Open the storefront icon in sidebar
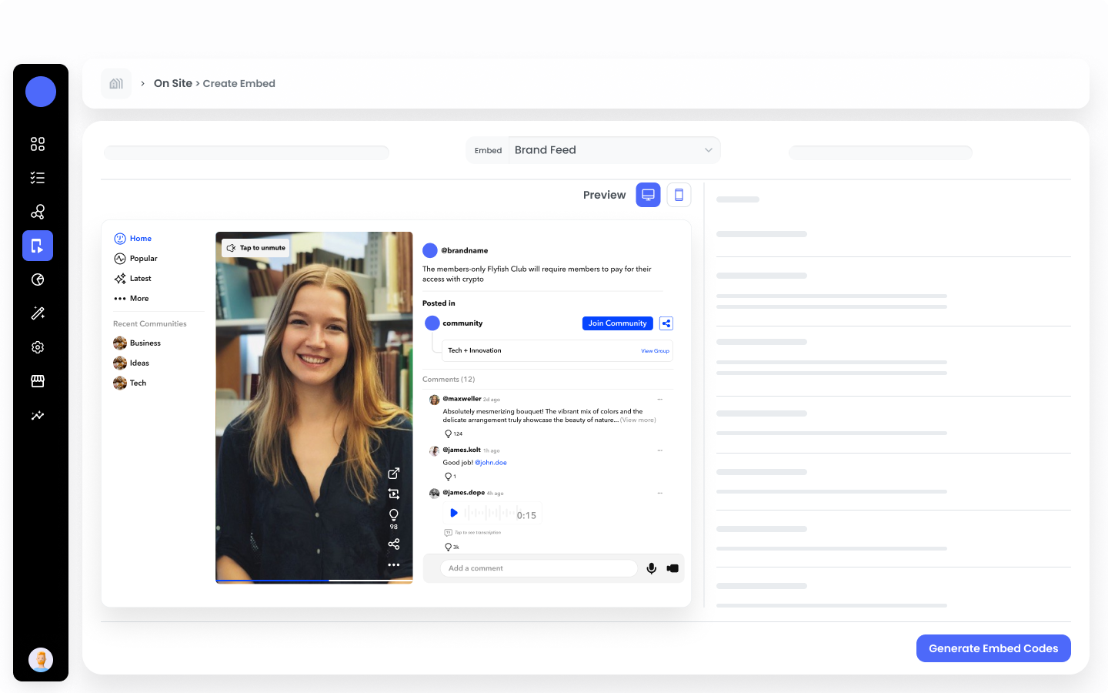This screenshot has height=693, width=1108. [x=38, y=381]
